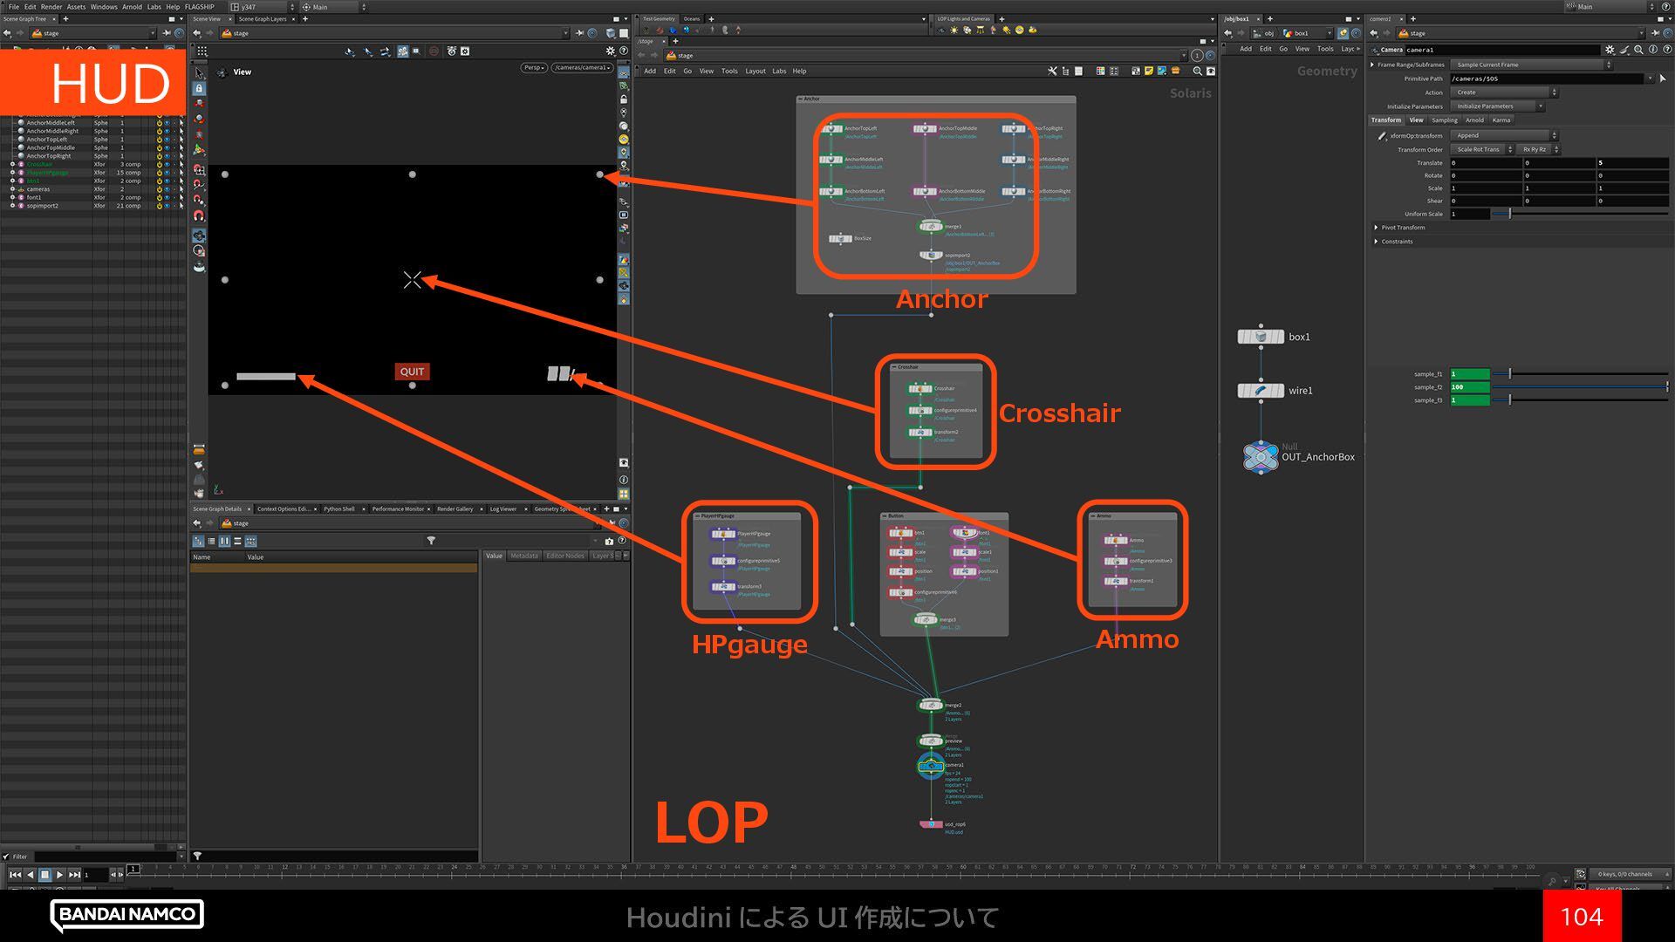Image resolution: width=1675 pixels, height=942 pixels.
Task: Click the lock icon in viewport left toolbar
Action: pos(200,89)
